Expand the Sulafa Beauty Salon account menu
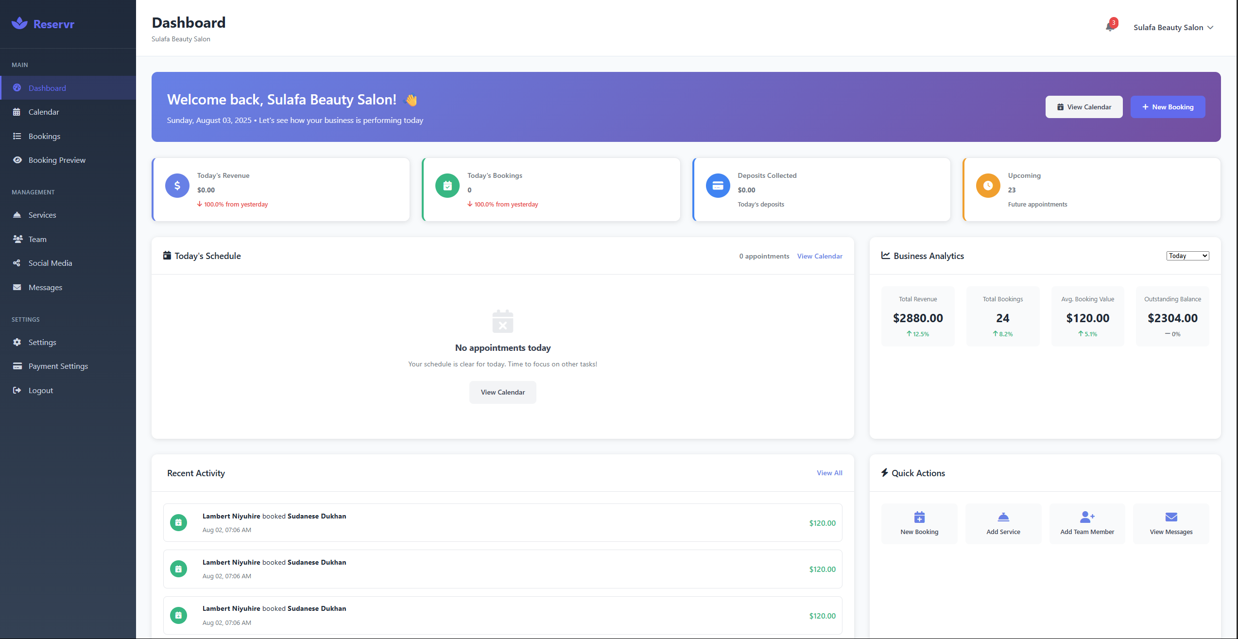 tap(1173, 27)
